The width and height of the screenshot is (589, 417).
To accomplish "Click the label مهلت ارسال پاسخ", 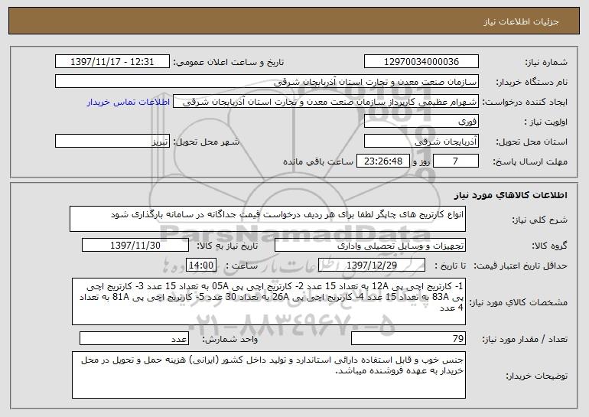I will coord(530,161).
